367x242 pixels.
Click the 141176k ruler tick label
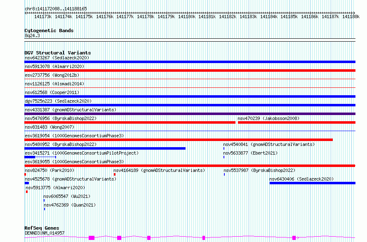(x=105, y=17)
